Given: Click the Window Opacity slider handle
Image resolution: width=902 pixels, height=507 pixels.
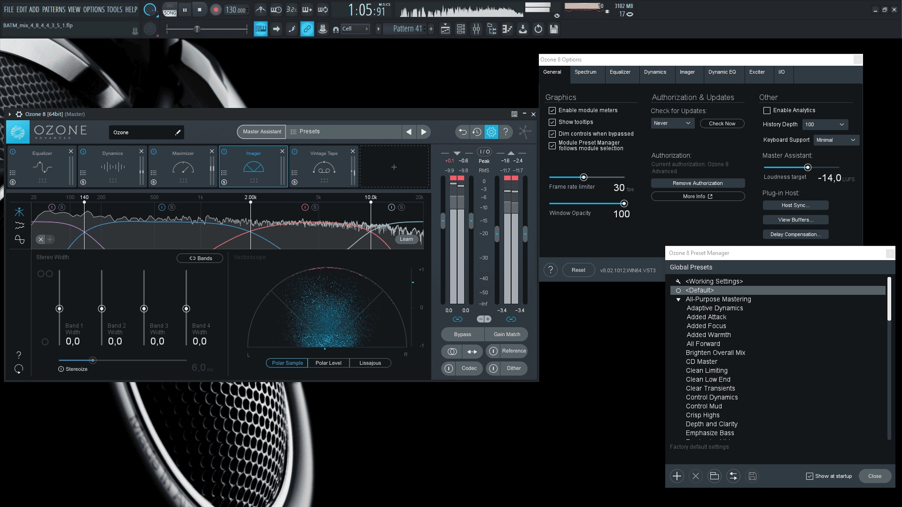Looking at the screenshot, I should point(624,203).
